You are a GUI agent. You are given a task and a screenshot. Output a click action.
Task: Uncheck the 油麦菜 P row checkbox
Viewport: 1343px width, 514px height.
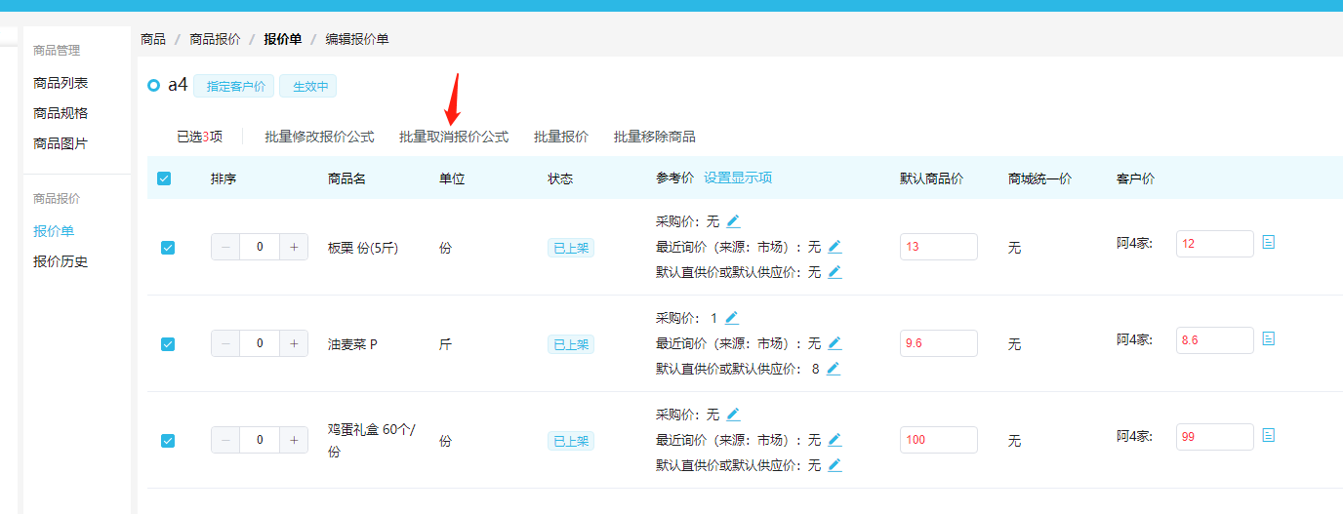(167, 344)
